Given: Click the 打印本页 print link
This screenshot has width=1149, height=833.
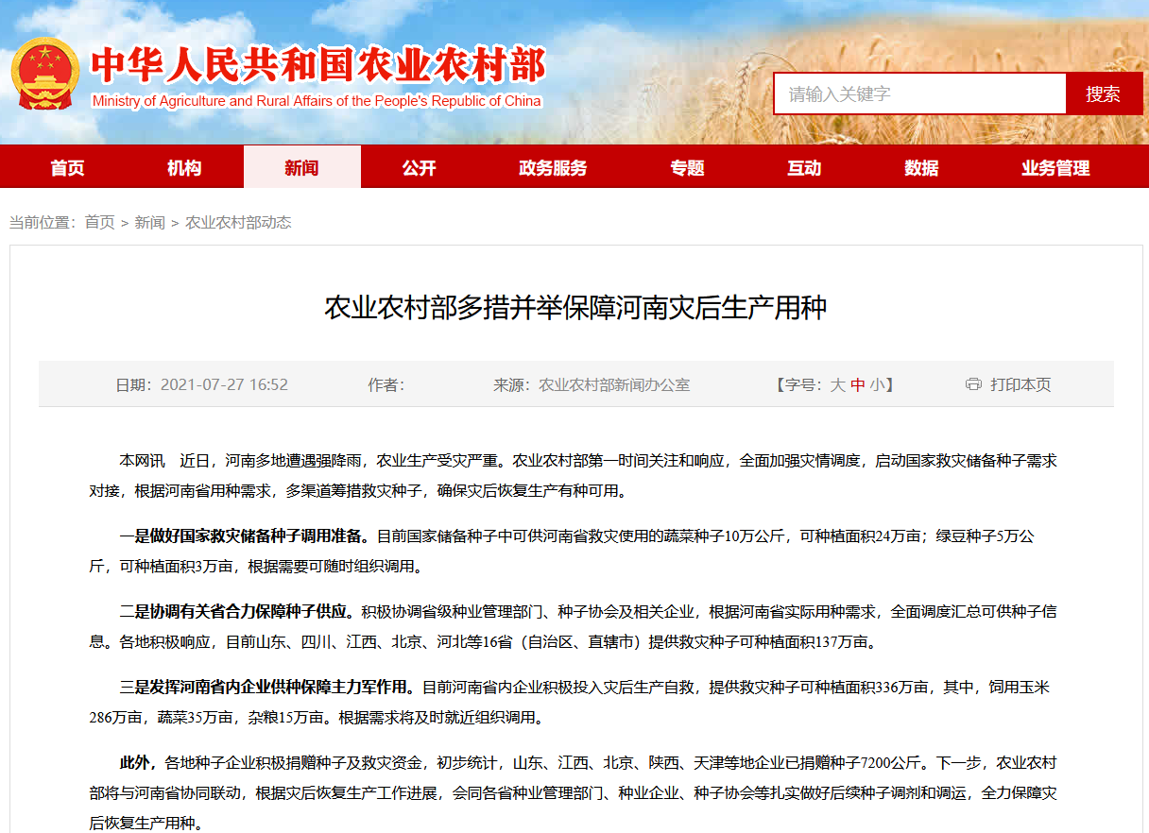Looking at the screenshot, I should (1020, 384).
